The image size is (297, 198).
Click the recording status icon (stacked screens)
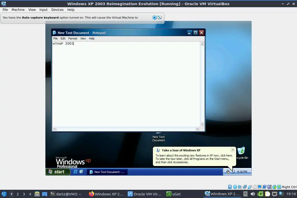tap(265, 187)
